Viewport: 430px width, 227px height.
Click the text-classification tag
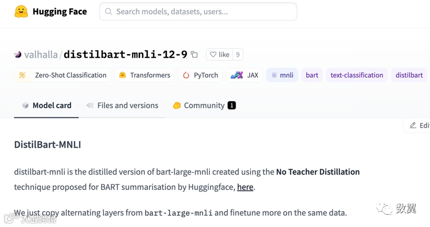(x=357, y=75)
